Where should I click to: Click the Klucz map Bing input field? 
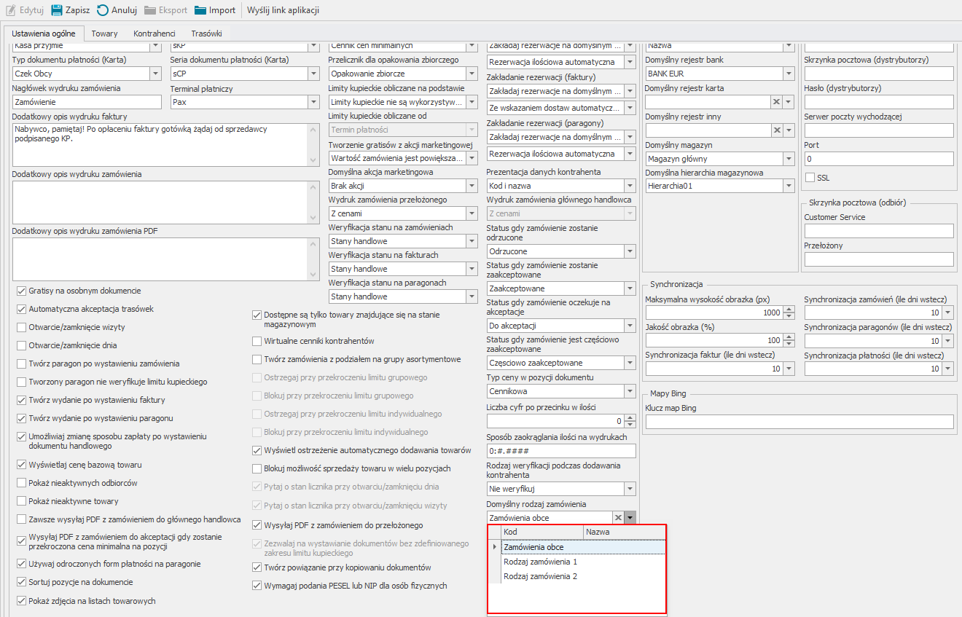pyautogui.click(x=799, y=422)
